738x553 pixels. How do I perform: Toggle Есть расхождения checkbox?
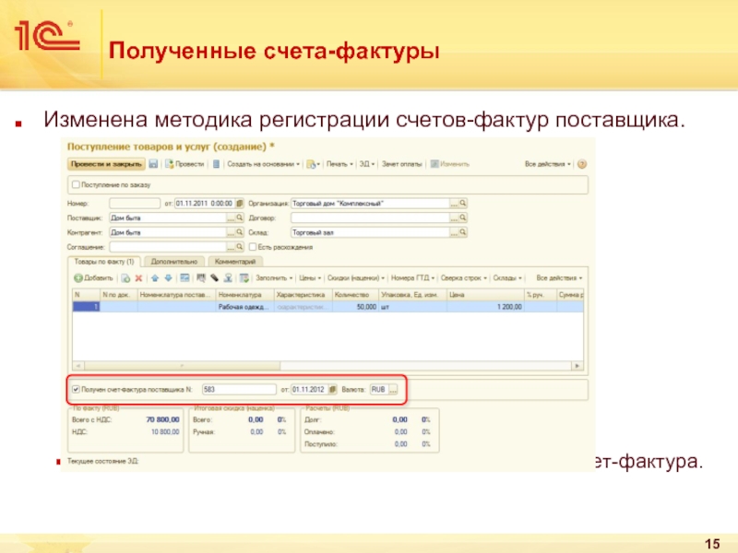[x=253, y=247]
